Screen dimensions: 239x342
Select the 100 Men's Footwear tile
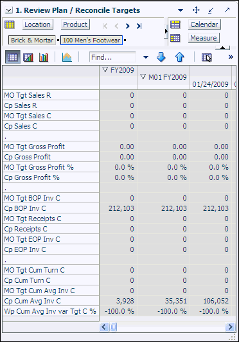pyautogui.click(x=92, y=40)
